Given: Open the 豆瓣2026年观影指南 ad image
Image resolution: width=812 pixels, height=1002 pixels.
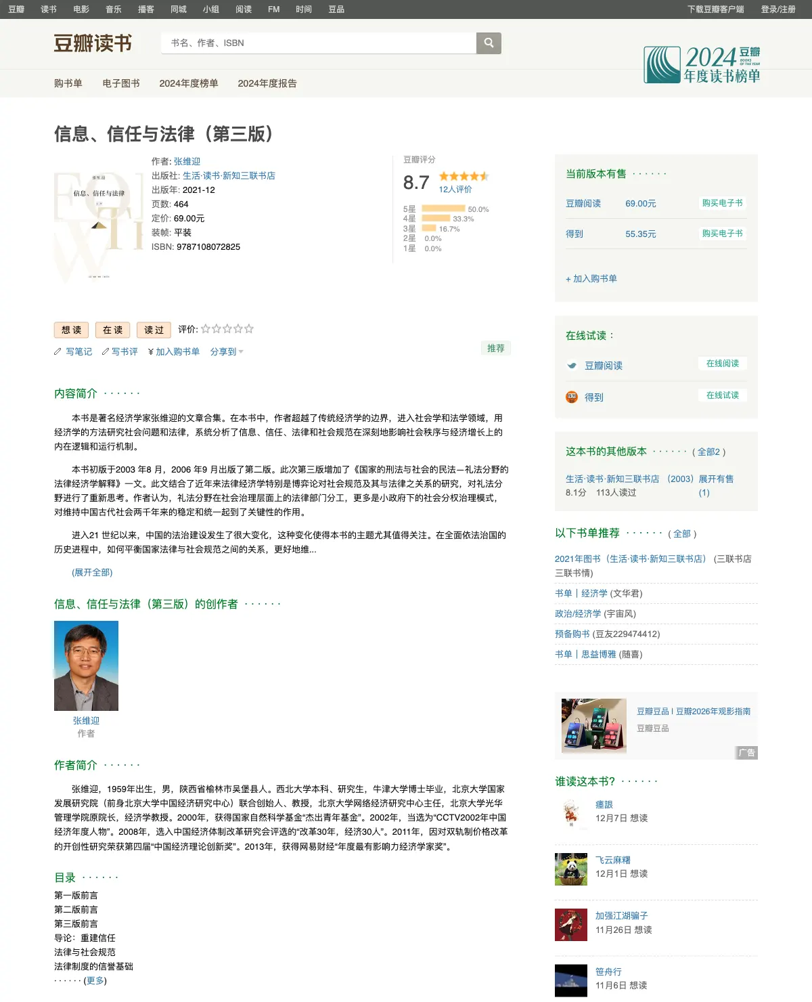Looking at the screenshot, I should pos(594,726).
